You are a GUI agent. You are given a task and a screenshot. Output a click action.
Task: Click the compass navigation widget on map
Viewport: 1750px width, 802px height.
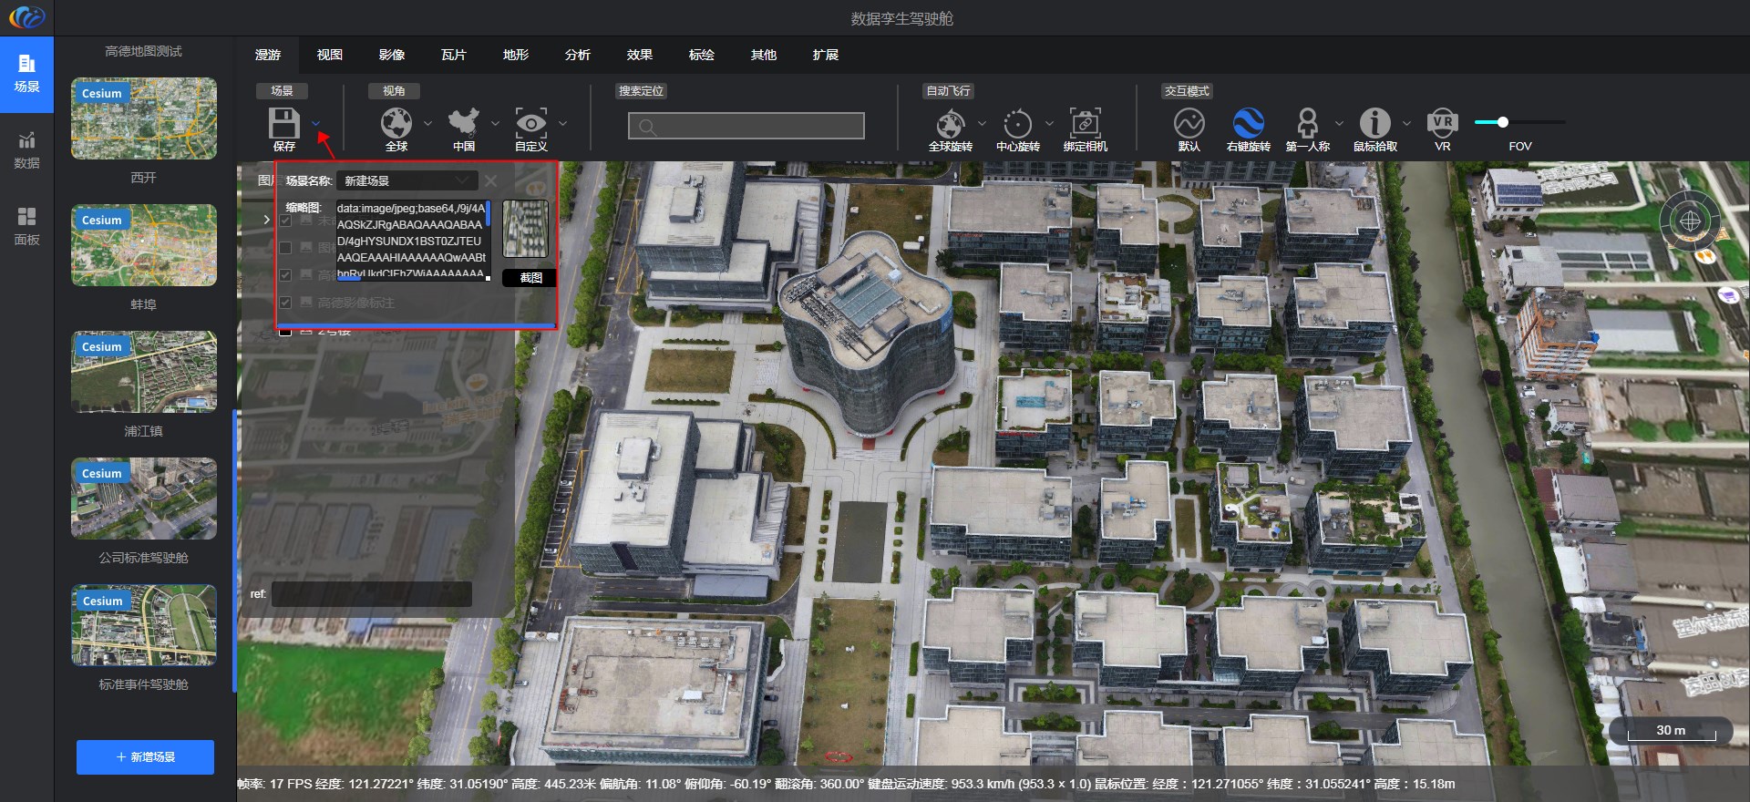pos(1690,221)
